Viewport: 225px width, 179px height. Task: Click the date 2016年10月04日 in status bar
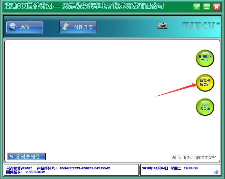coord(155,168)
